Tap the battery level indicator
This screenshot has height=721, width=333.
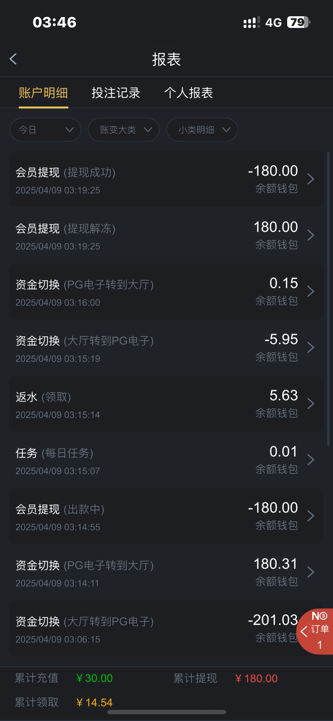(x=298, y=22)
